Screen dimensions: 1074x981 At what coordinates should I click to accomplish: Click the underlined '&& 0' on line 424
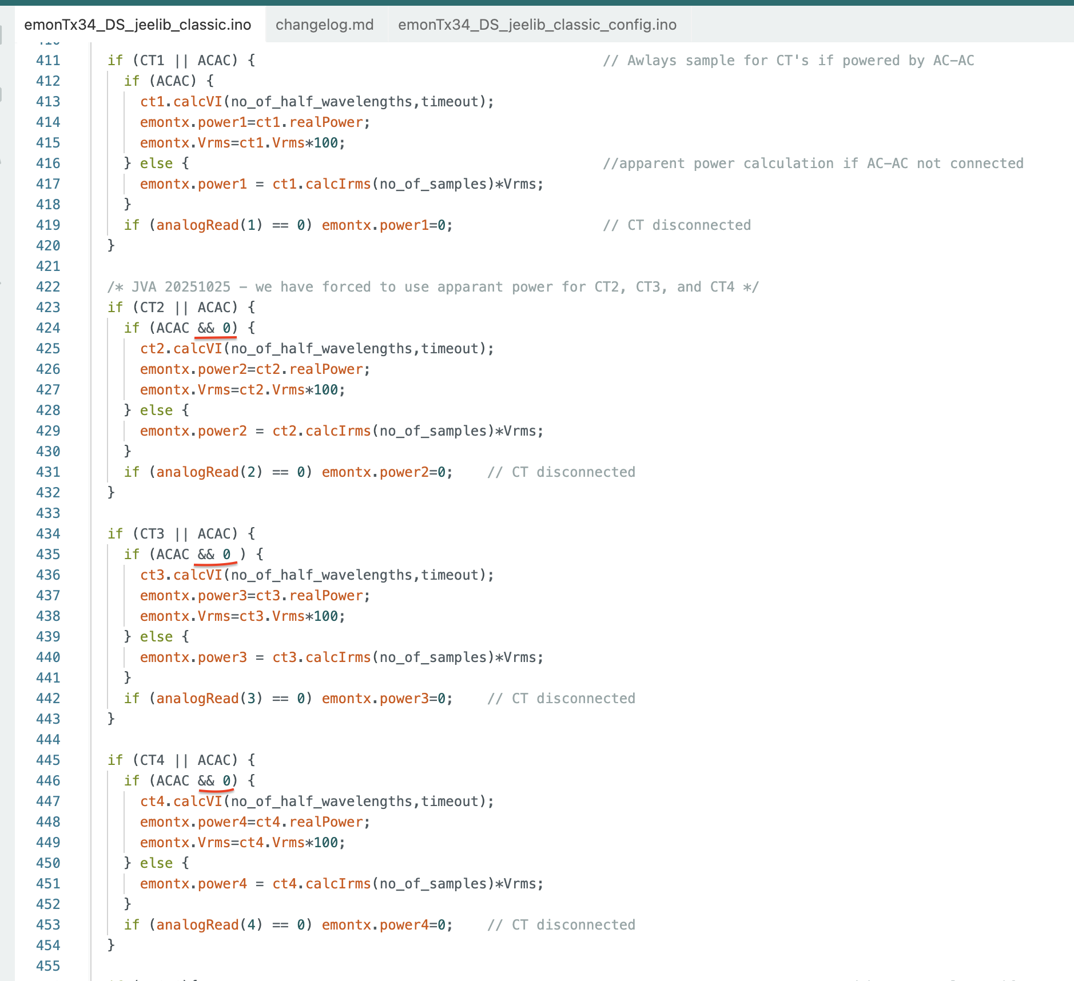pos(215,328)
